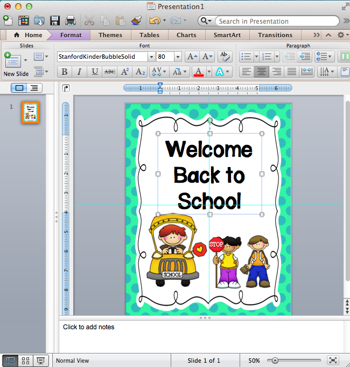Toggle Bold formatting
This screenshot has width=350, height=367.
click(65, 72)
